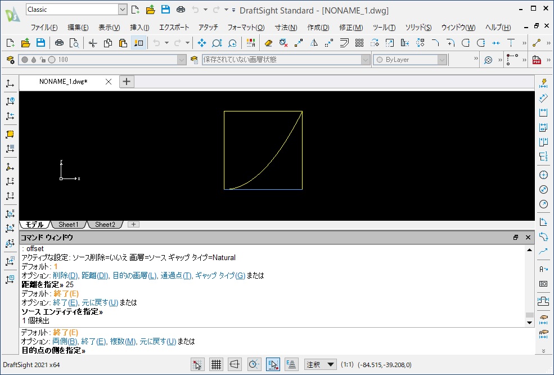The width and height of the screenshot is (554, 375).
Task: Select the Pattern array grid tool
Action: [359, 43]
